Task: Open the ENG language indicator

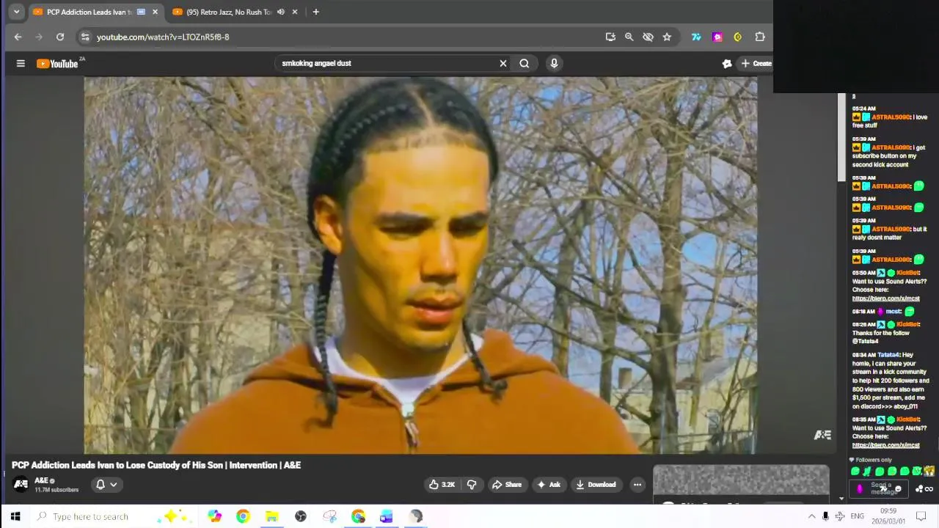Action: point(857,516)
